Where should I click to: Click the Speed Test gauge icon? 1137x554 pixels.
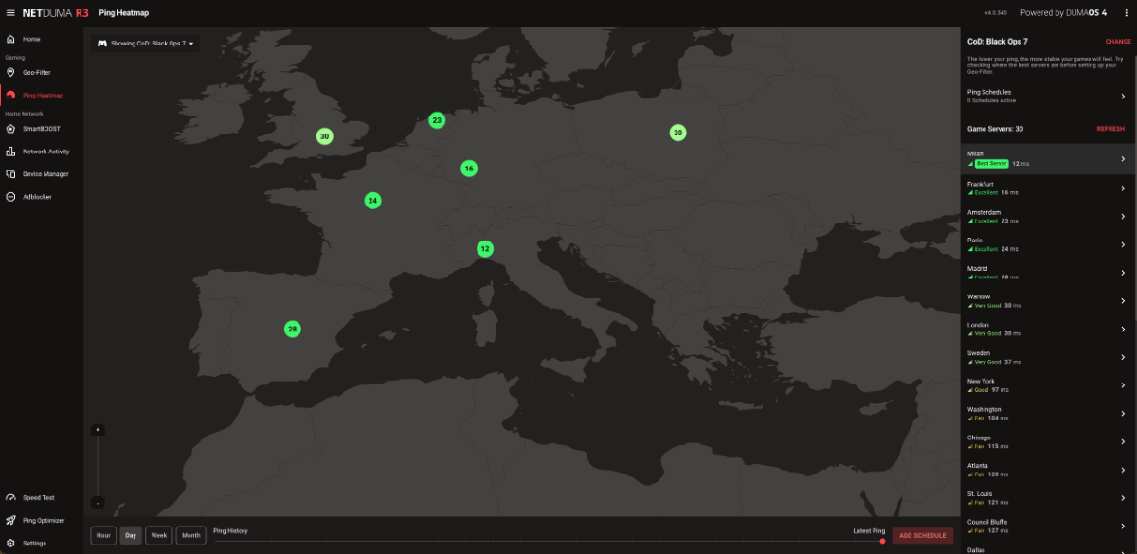click(10, 497)
